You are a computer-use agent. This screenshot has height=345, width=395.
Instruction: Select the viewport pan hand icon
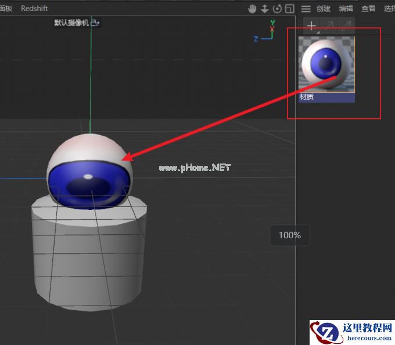click(252, 9)
